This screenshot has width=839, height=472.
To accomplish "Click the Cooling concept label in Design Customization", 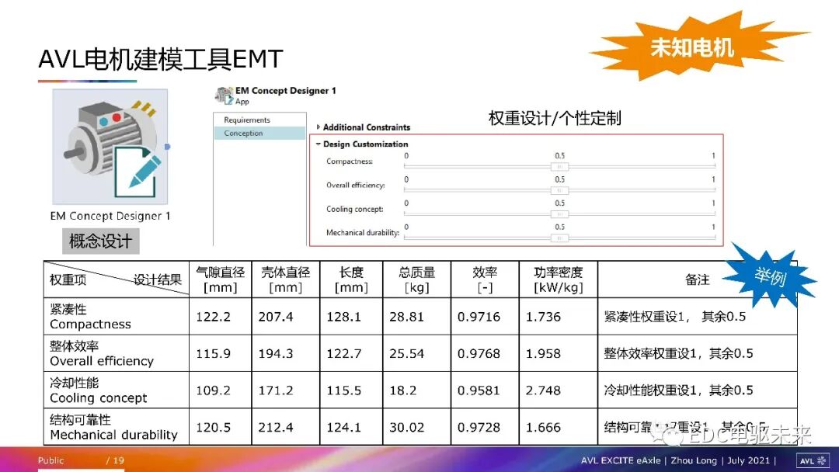I will (355, 209).
